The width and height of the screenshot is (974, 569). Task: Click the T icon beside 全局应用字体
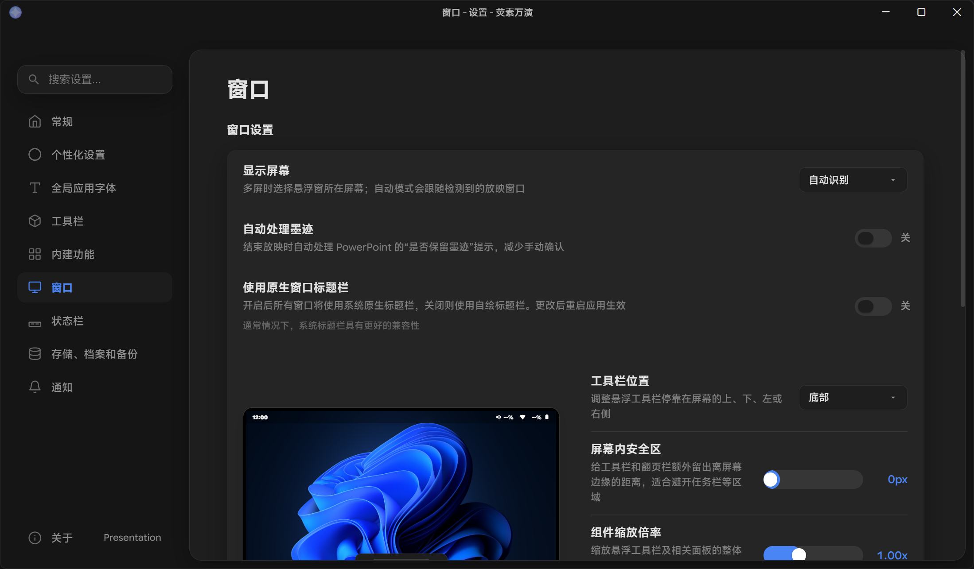35,188
